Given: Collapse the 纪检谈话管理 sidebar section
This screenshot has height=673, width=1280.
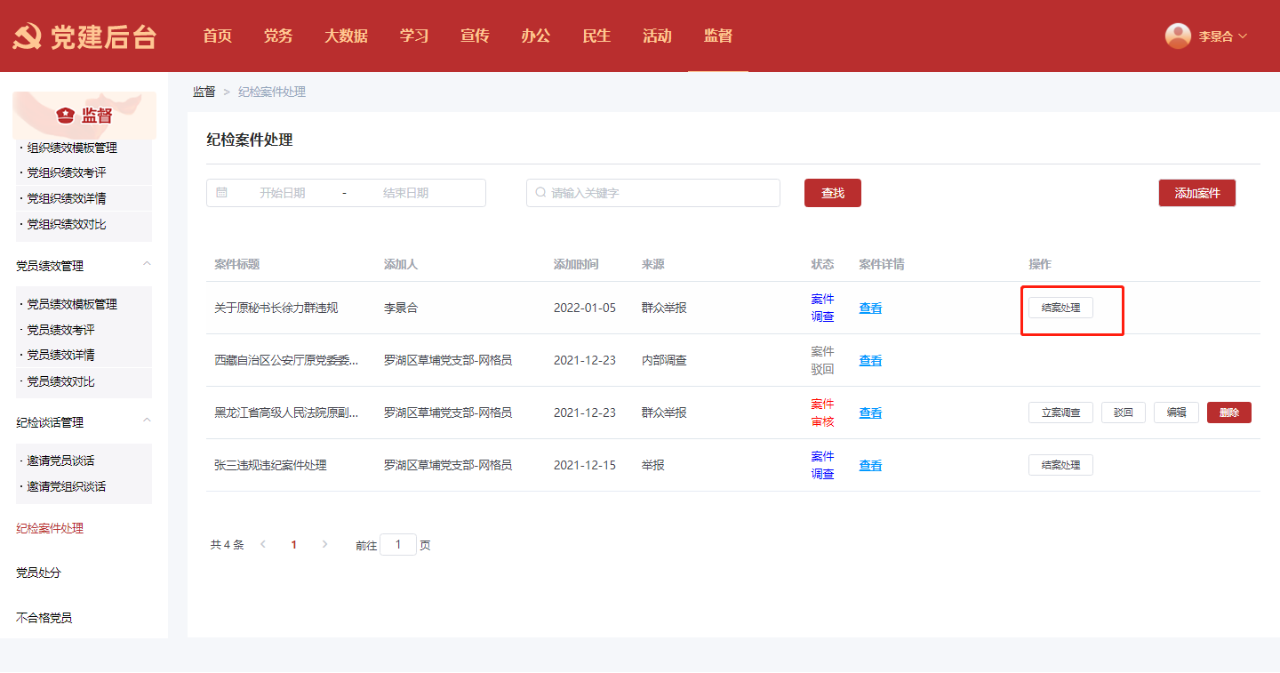Looking at the screenshot, I should tap(147, 421).
